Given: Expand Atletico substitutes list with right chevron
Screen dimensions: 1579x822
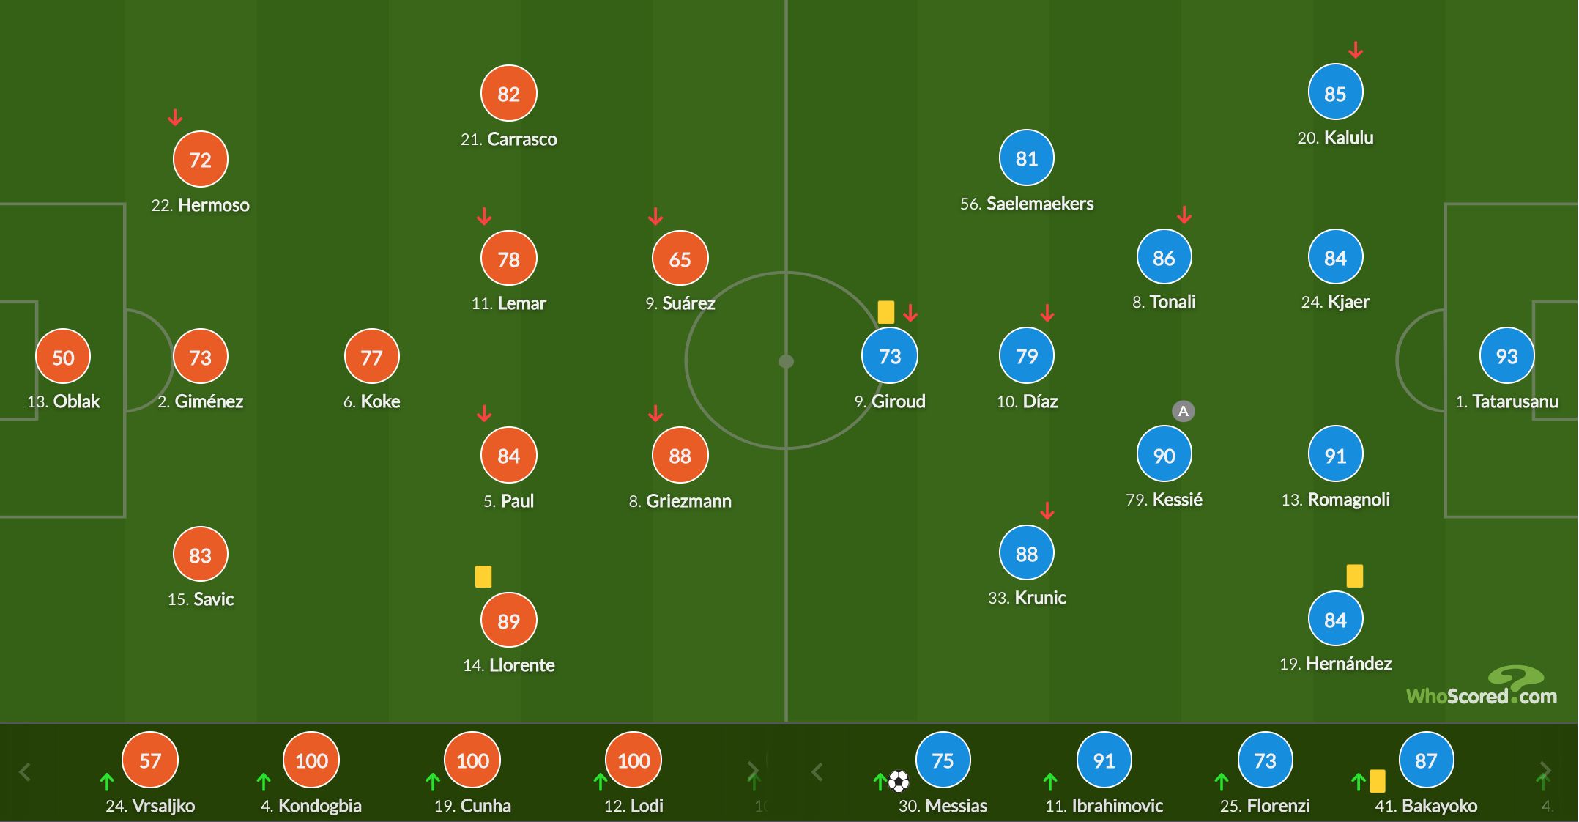Looking at the screenshot, I should [x=752, y=771].
